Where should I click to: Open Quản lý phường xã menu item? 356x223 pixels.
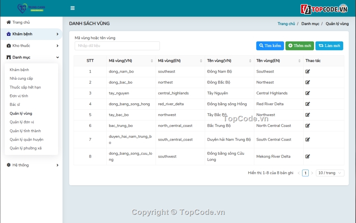(x=25, y=148)
